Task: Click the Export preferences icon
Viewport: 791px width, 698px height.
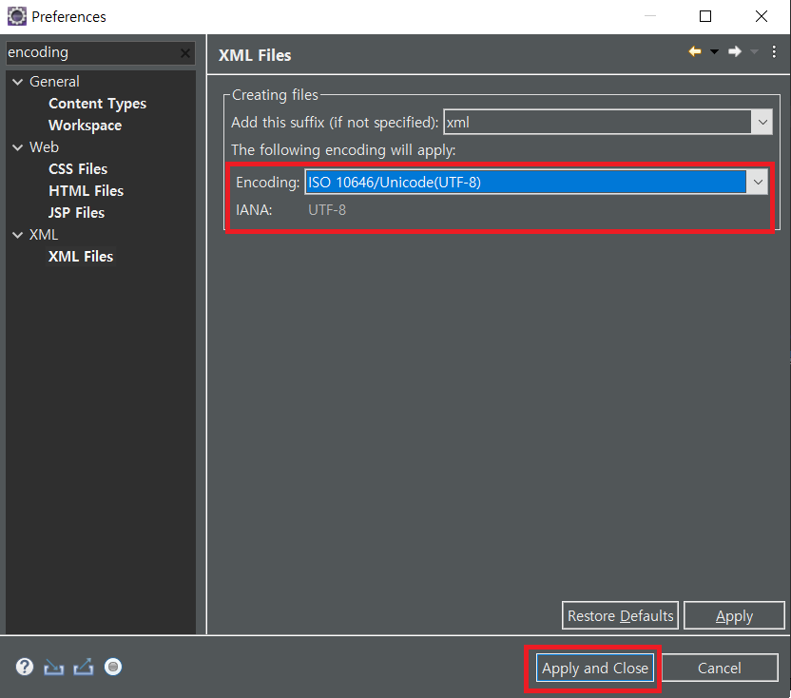Action: click(x=84, y=668)
